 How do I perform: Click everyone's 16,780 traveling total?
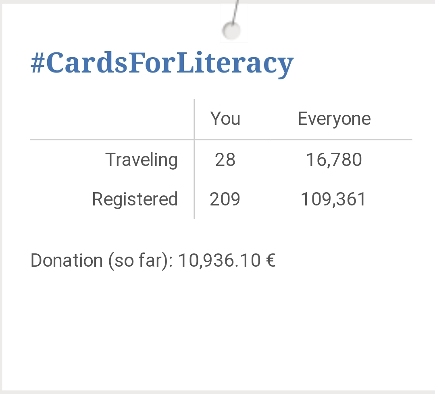pos(334,160)
